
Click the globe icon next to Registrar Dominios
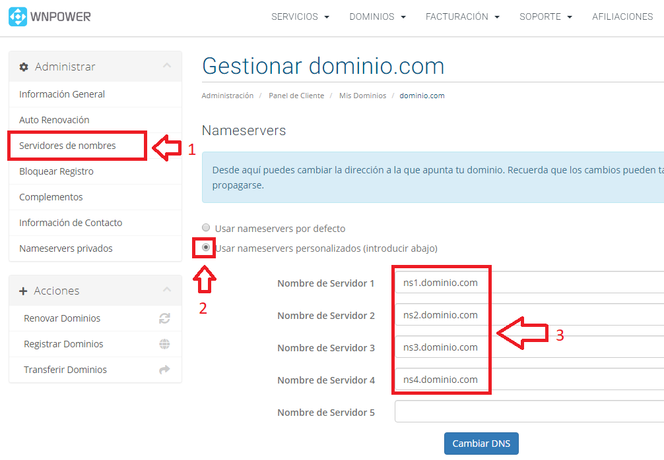click(164, 344)
